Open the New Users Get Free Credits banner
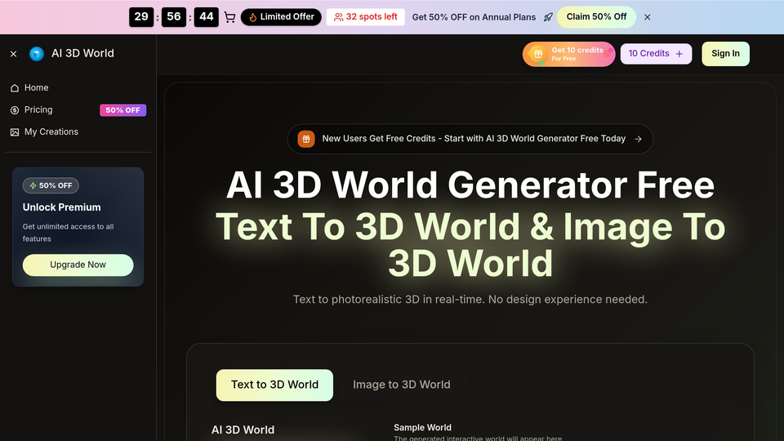This screenshot has height=441, width=784. pos(470,139)
